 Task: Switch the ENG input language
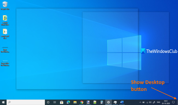[159, 102]
